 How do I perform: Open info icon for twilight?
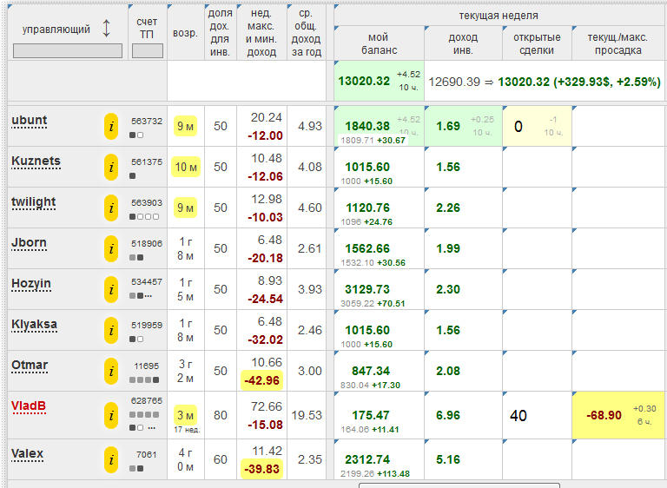pyautogui.click(x=111, y=208)
